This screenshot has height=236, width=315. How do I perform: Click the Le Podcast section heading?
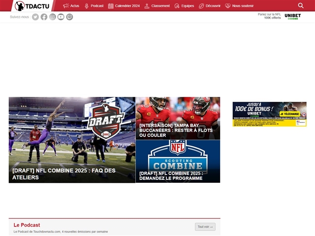point(27,225)
